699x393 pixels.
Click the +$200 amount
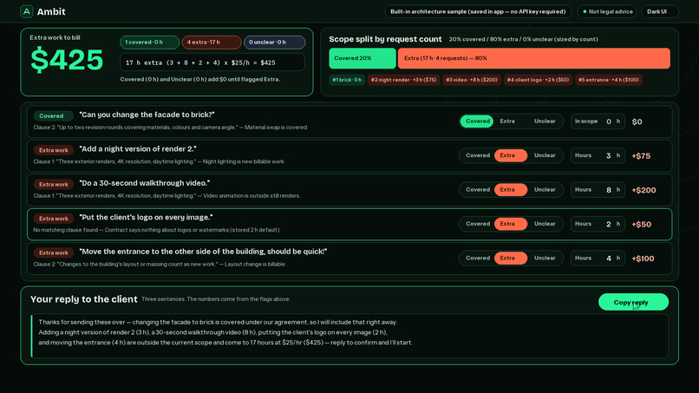coord(643,190)
